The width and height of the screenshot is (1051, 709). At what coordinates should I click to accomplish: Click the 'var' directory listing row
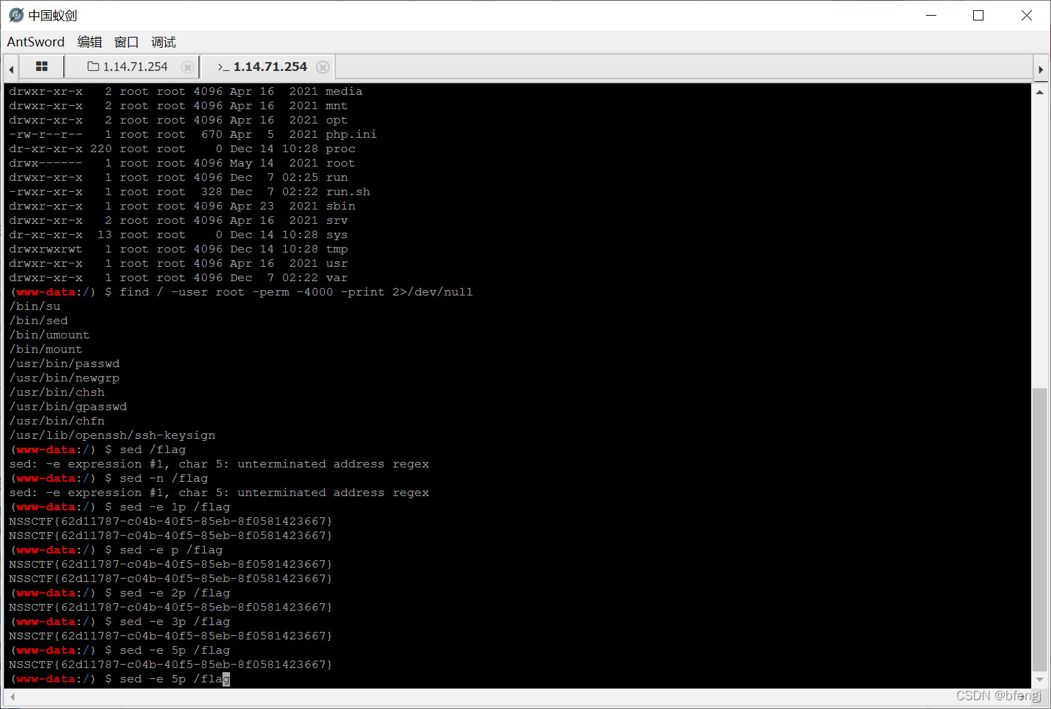point(178,278)
